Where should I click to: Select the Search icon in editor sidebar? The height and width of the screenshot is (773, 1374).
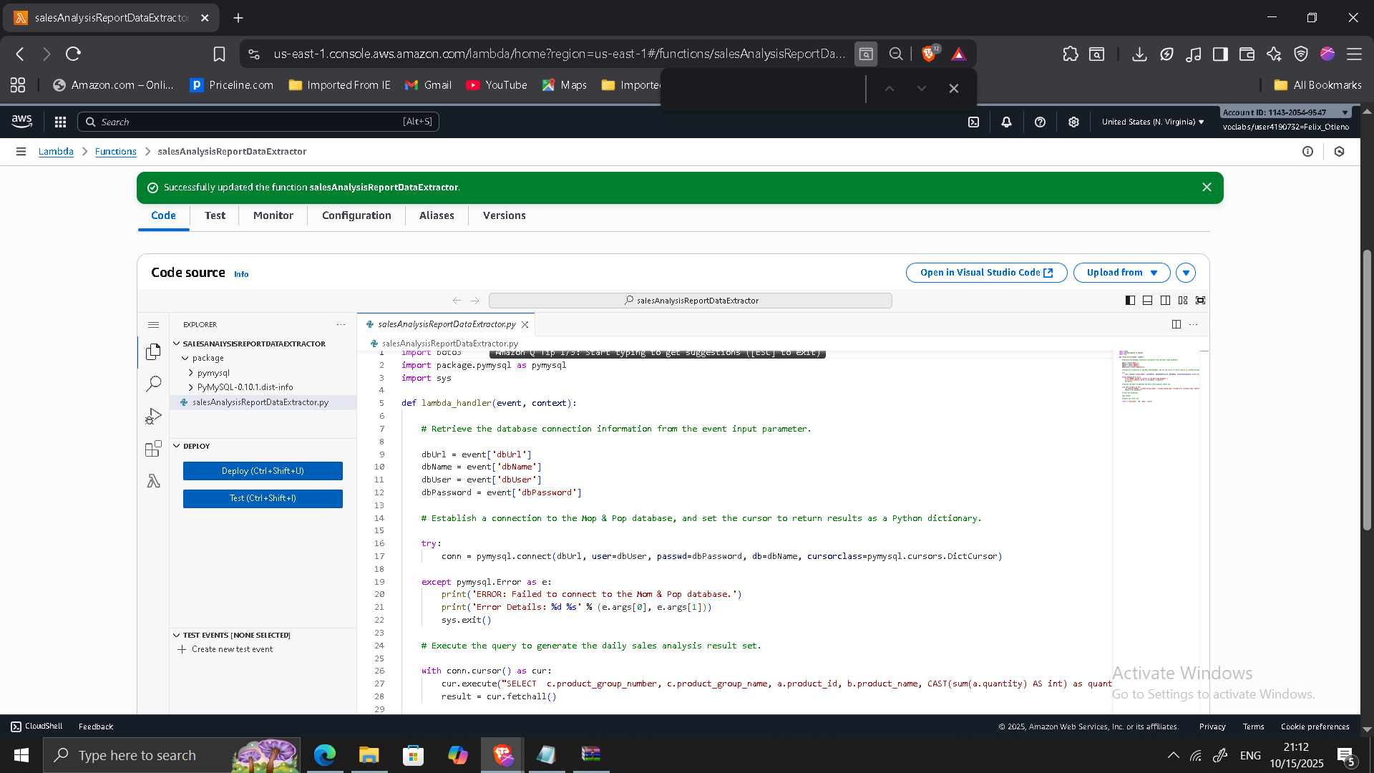tap(154, 384)
